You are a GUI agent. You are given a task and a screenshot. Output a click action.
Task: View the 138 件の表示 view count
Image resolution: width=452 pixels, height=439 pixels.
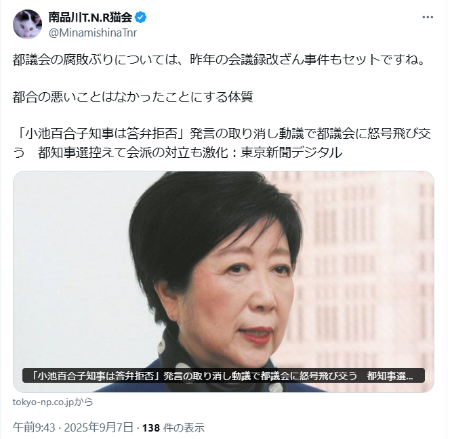pyautogui.click(x=173, y=427)
